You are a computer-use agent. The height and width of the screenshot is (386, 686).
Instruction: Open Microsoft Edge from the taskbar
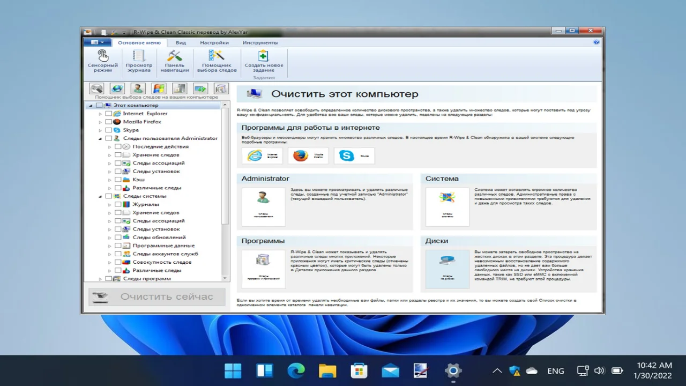pyautogui.click(x=296, y=370)
